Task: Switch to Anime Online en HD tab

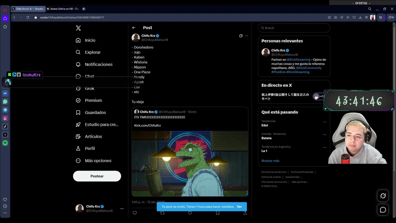Action: tap(63, 9)
